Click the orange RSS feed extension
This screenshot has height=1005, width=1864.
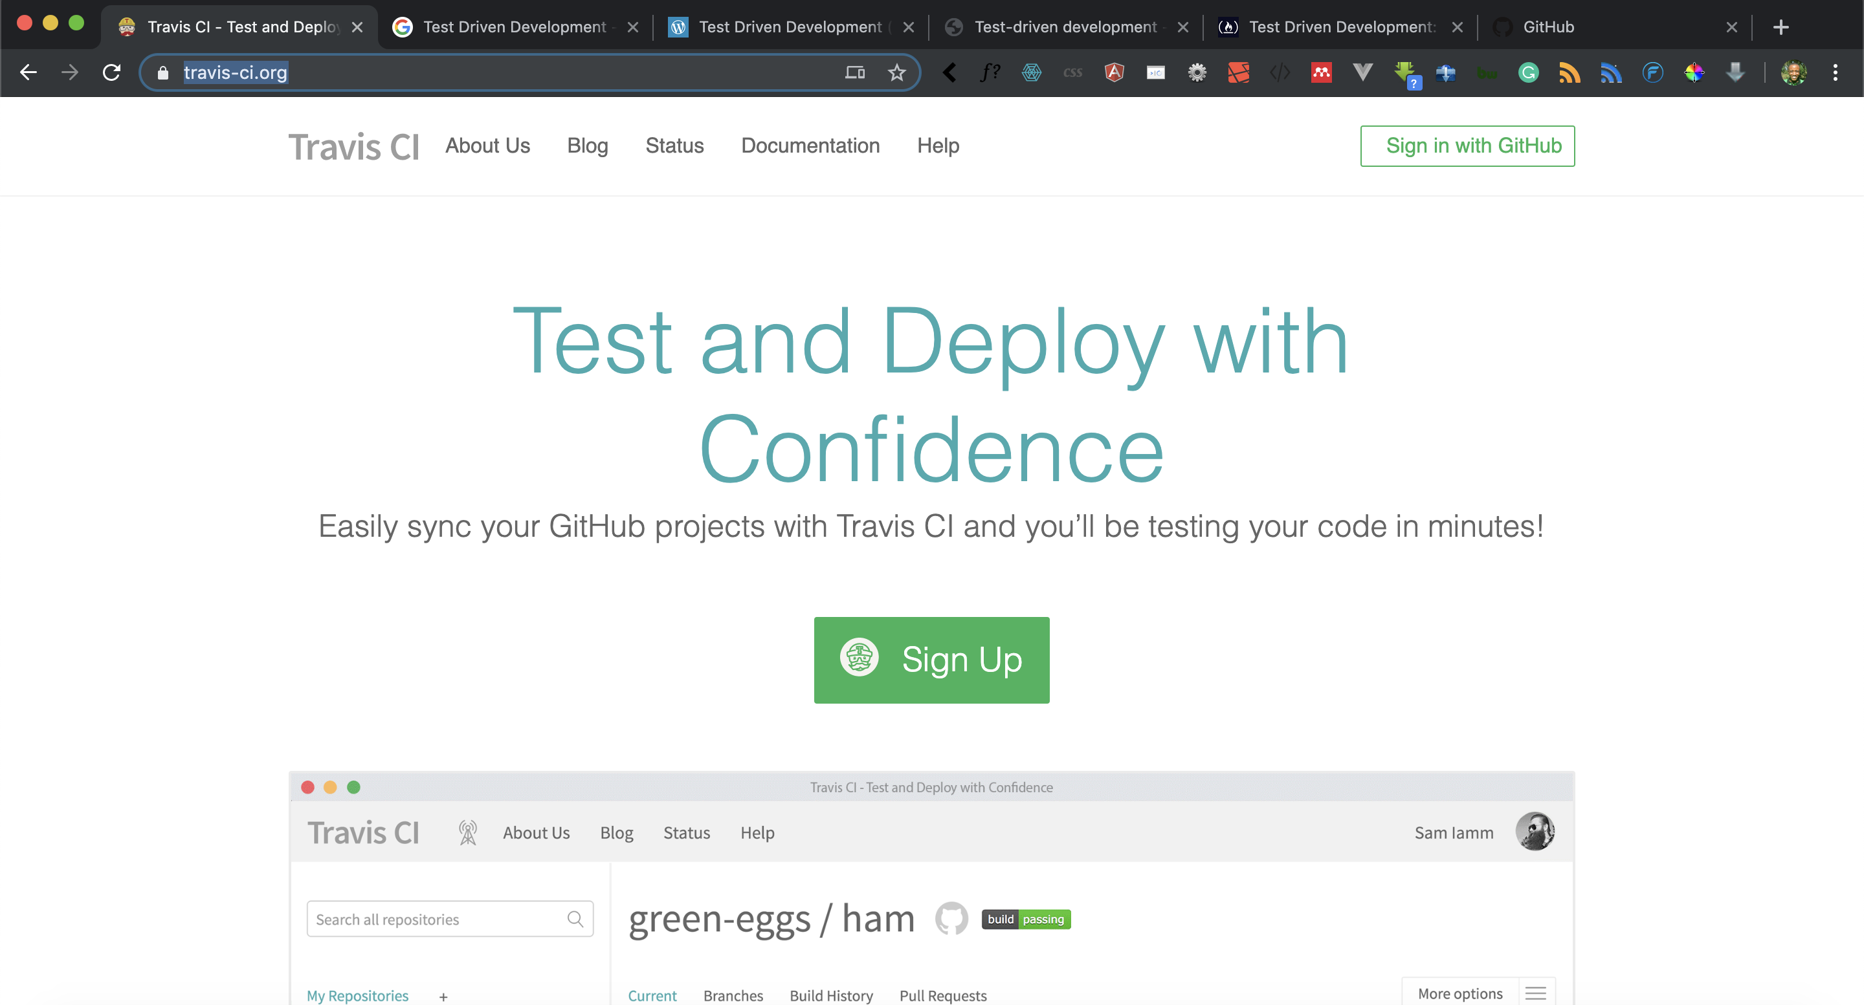click(1570, 72)
